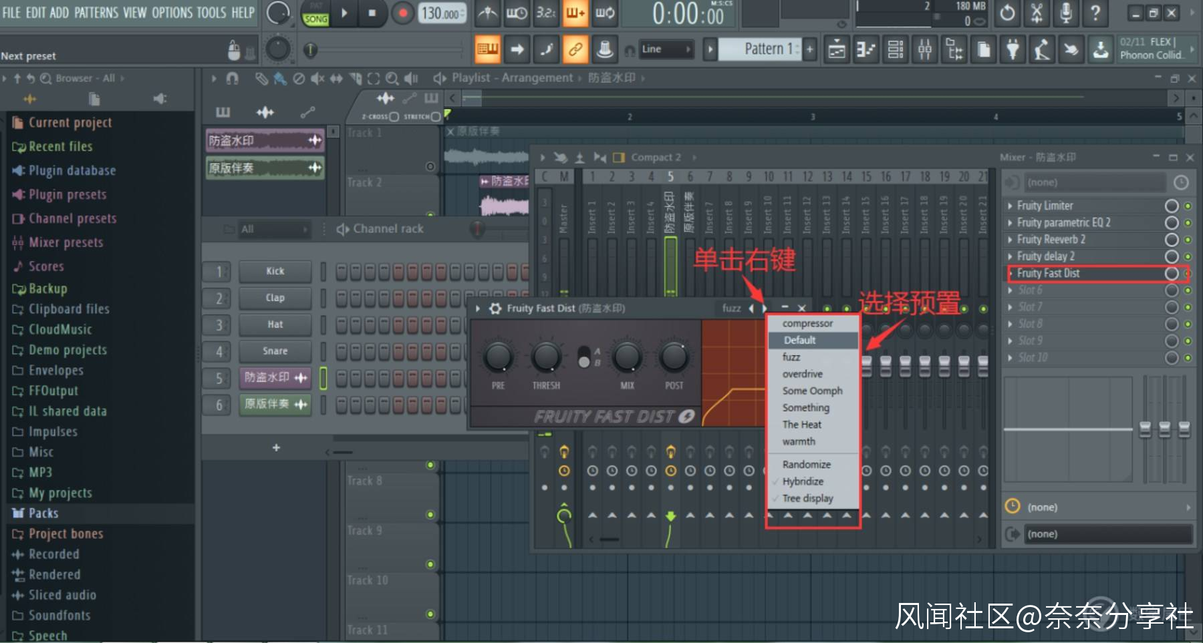Open the mixer view from toolbar

tap(924, 49)
